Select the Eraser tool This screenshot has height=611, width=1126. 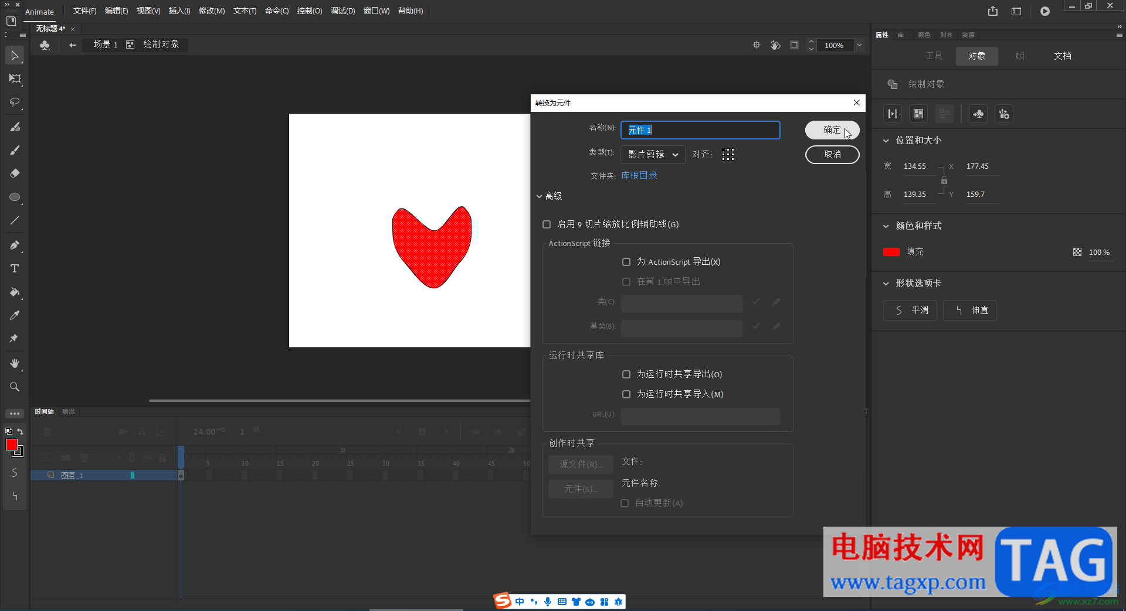coord(15,173)
